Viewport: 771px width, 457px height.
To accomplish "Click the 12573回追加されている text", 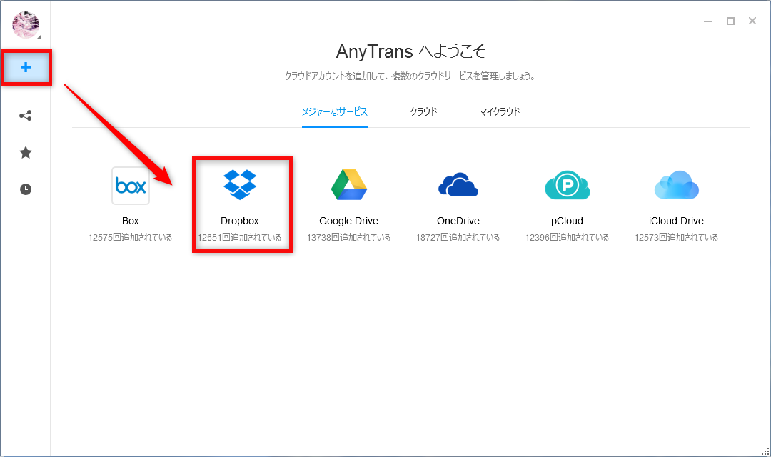I will (x=676, y=238).
